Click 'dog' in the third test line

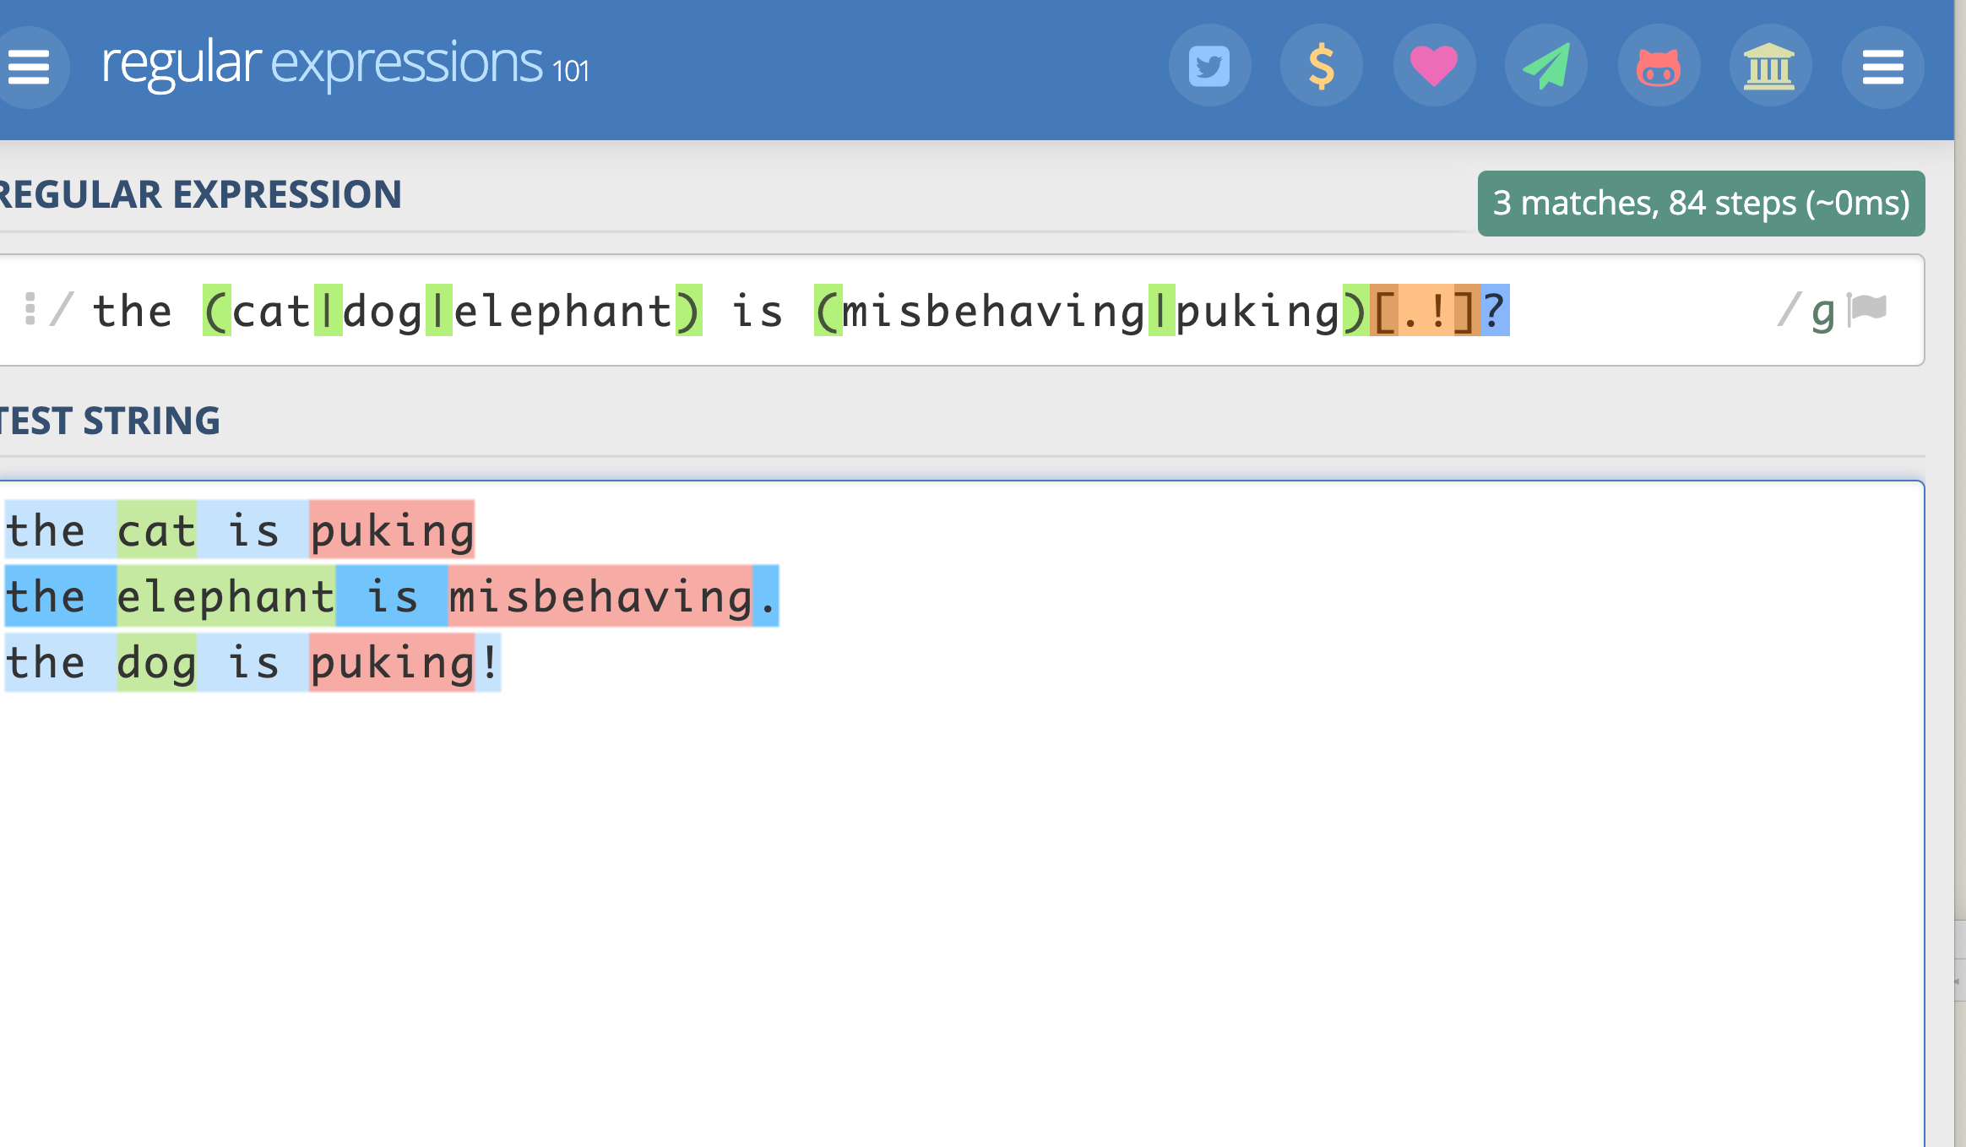point(157,662)
